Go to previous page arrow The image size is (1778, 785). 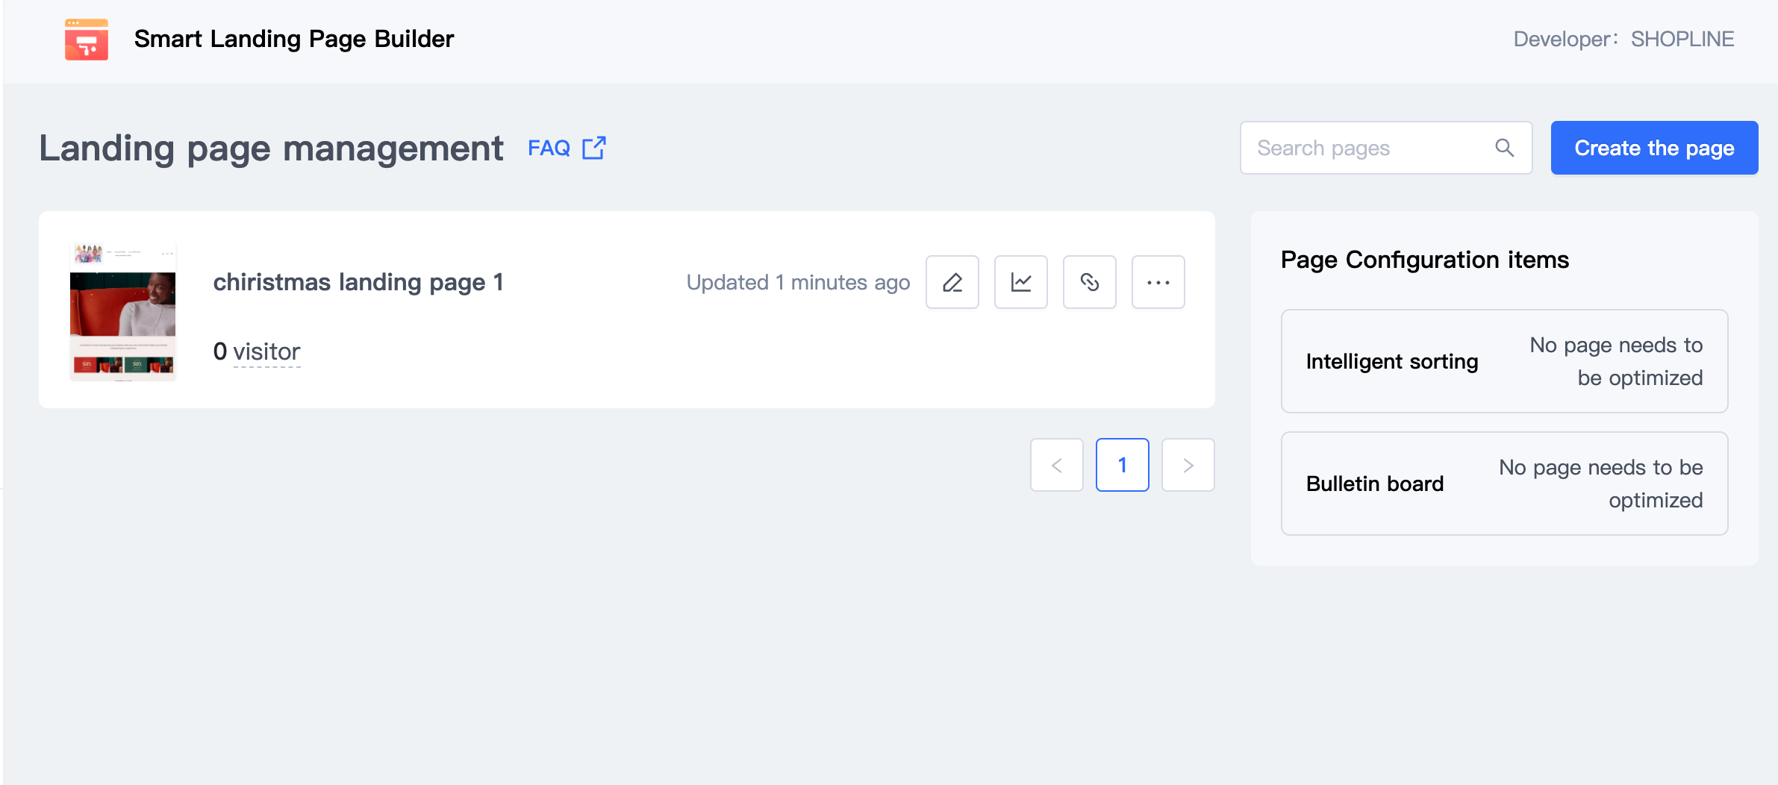[x=1056, y=465]
